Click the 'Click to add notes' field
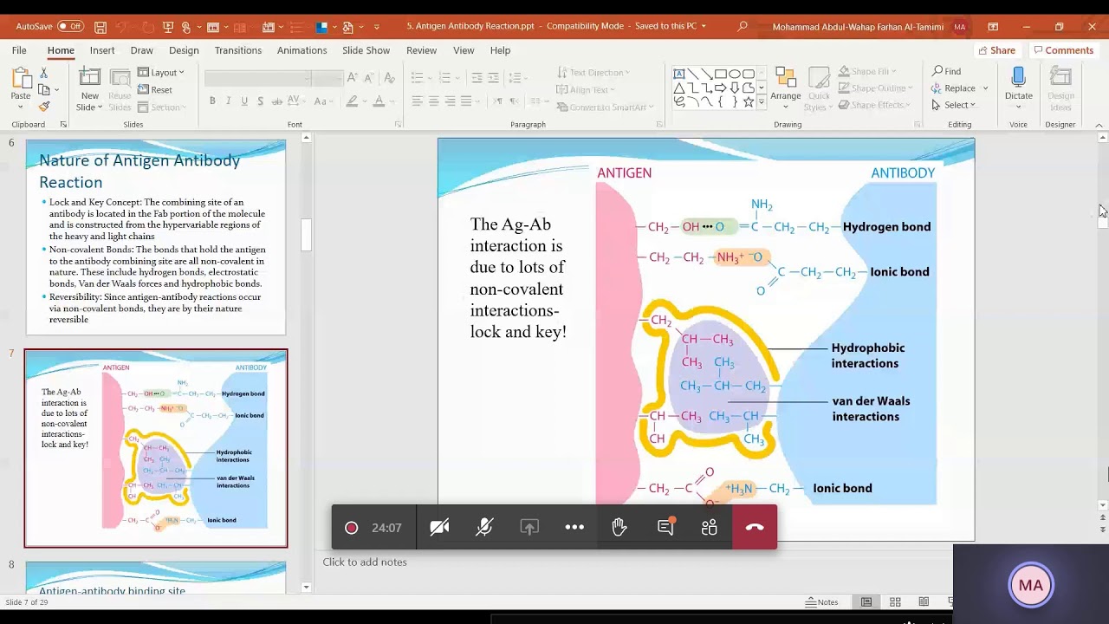Viewport: 1109px width, 624px height. 365,562
